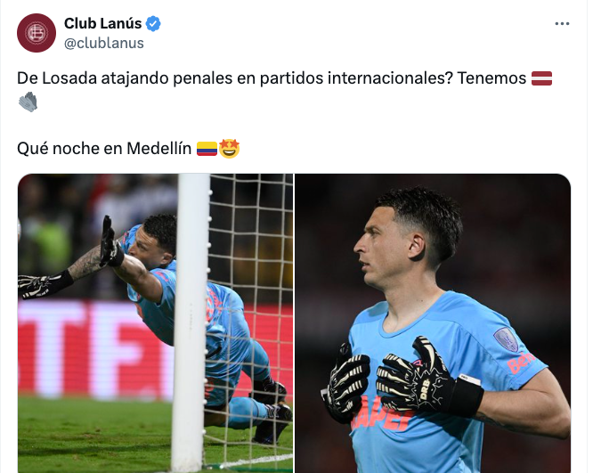593x473 pixels.
Task: Click the sleeve badge on the blue jersey
Action: tap(506, 339)
